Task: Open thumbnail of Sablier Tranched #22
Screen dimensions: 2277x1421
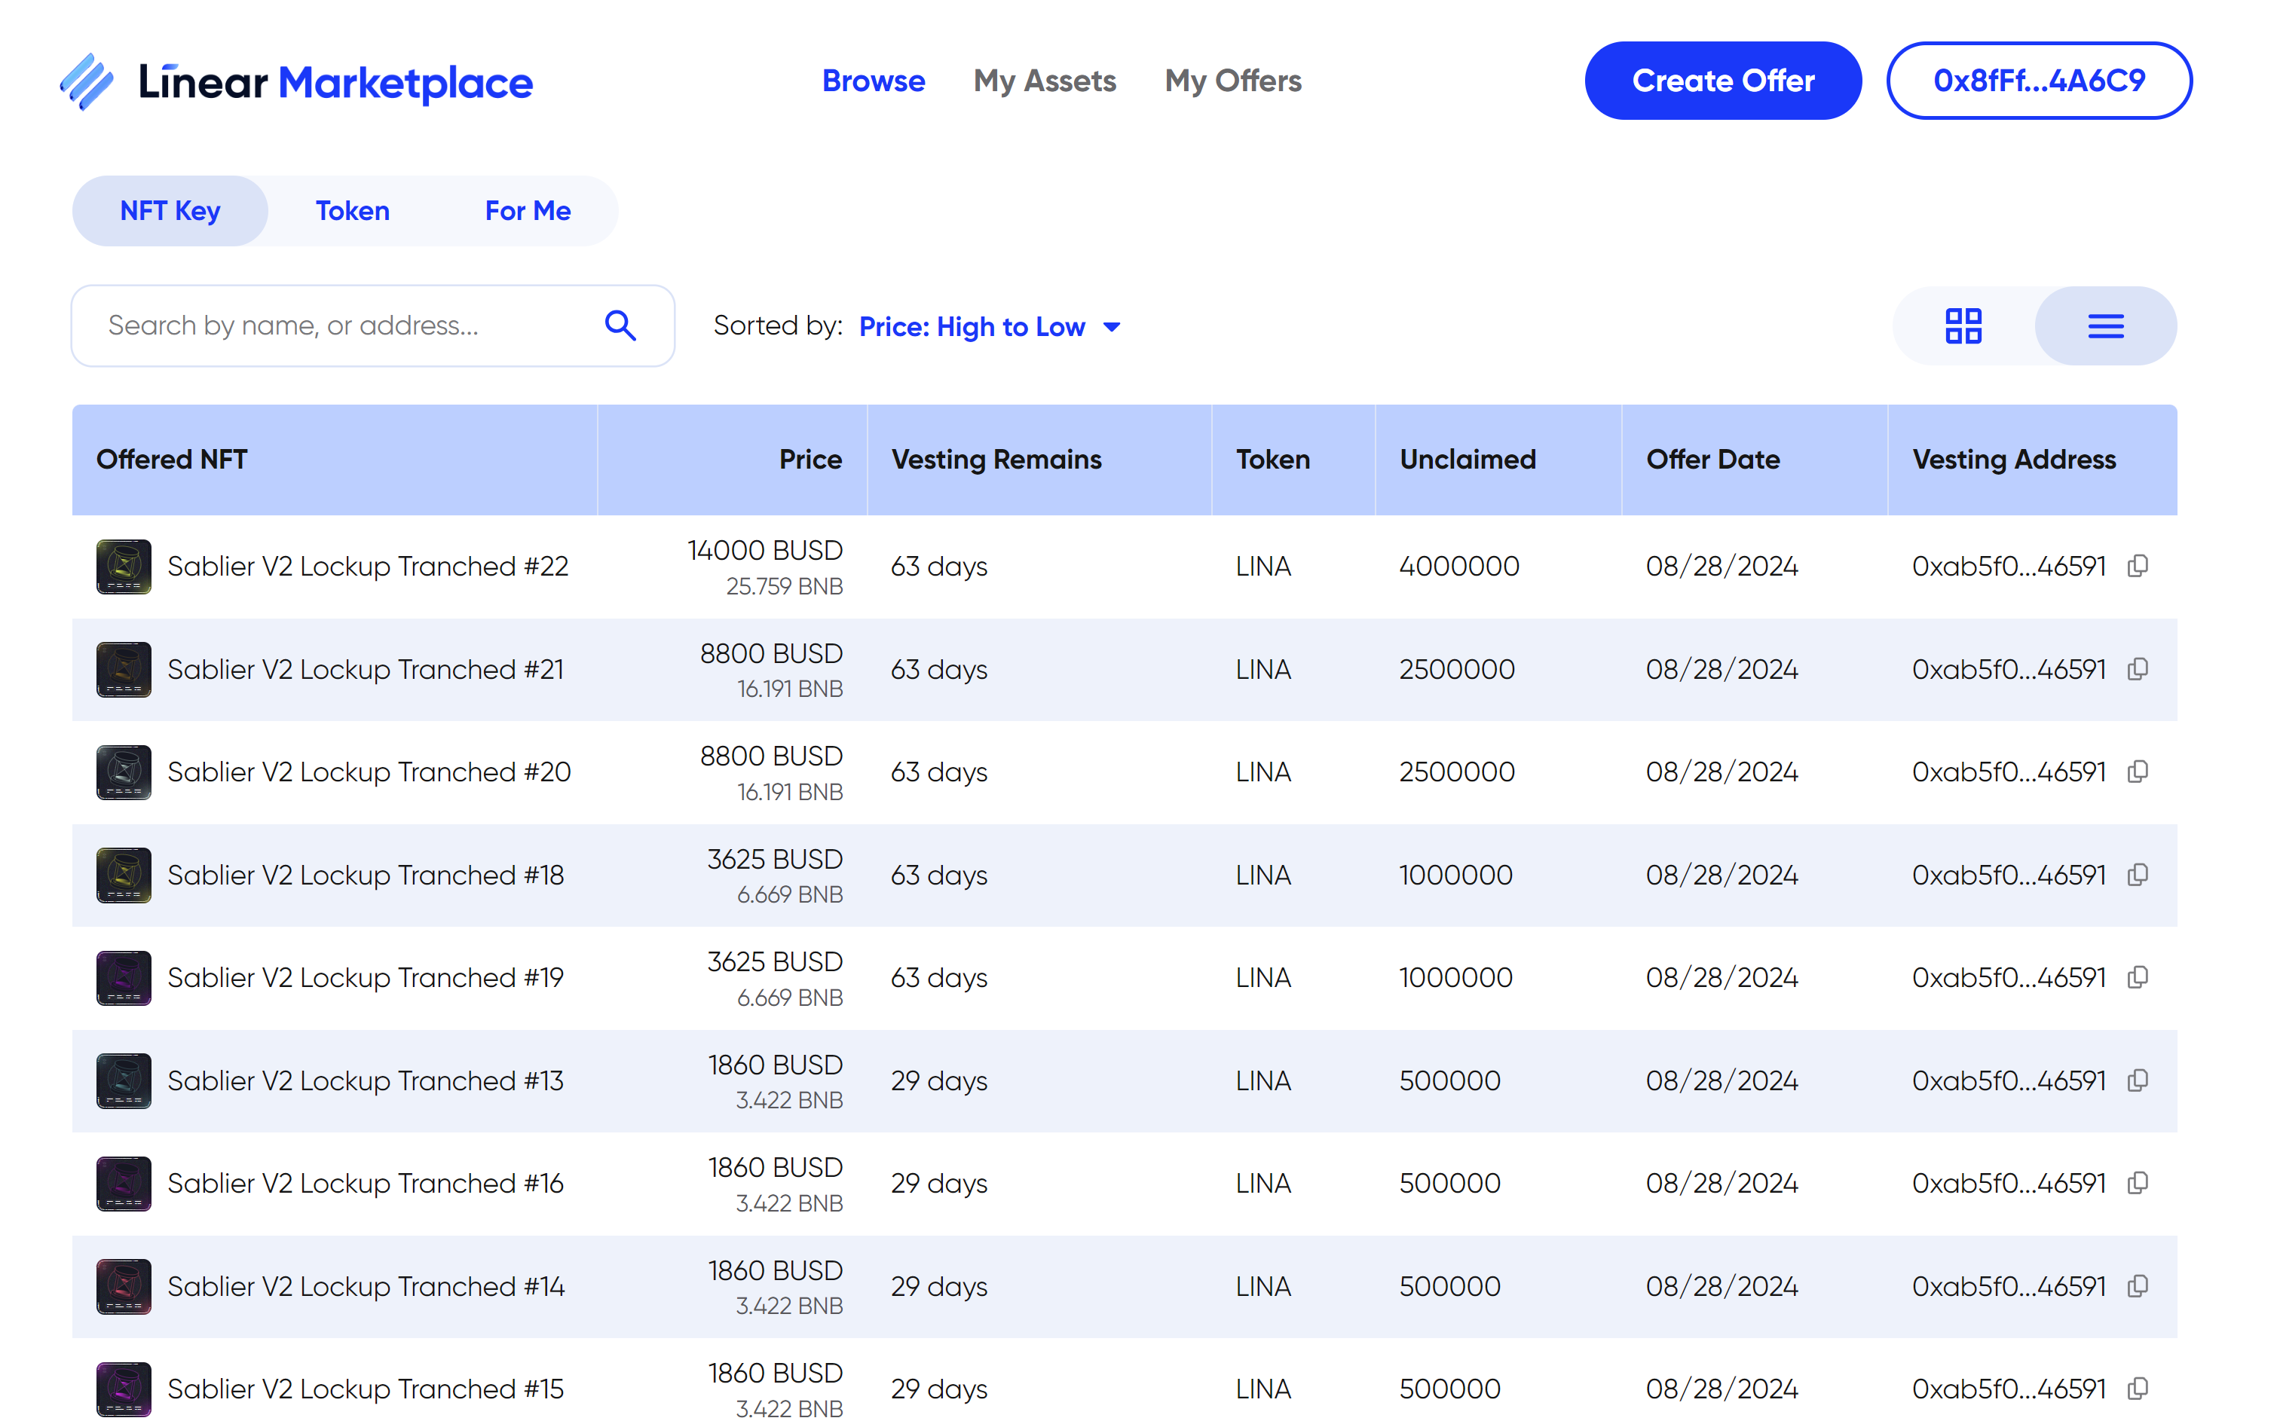Action: (x=124, y=566)
